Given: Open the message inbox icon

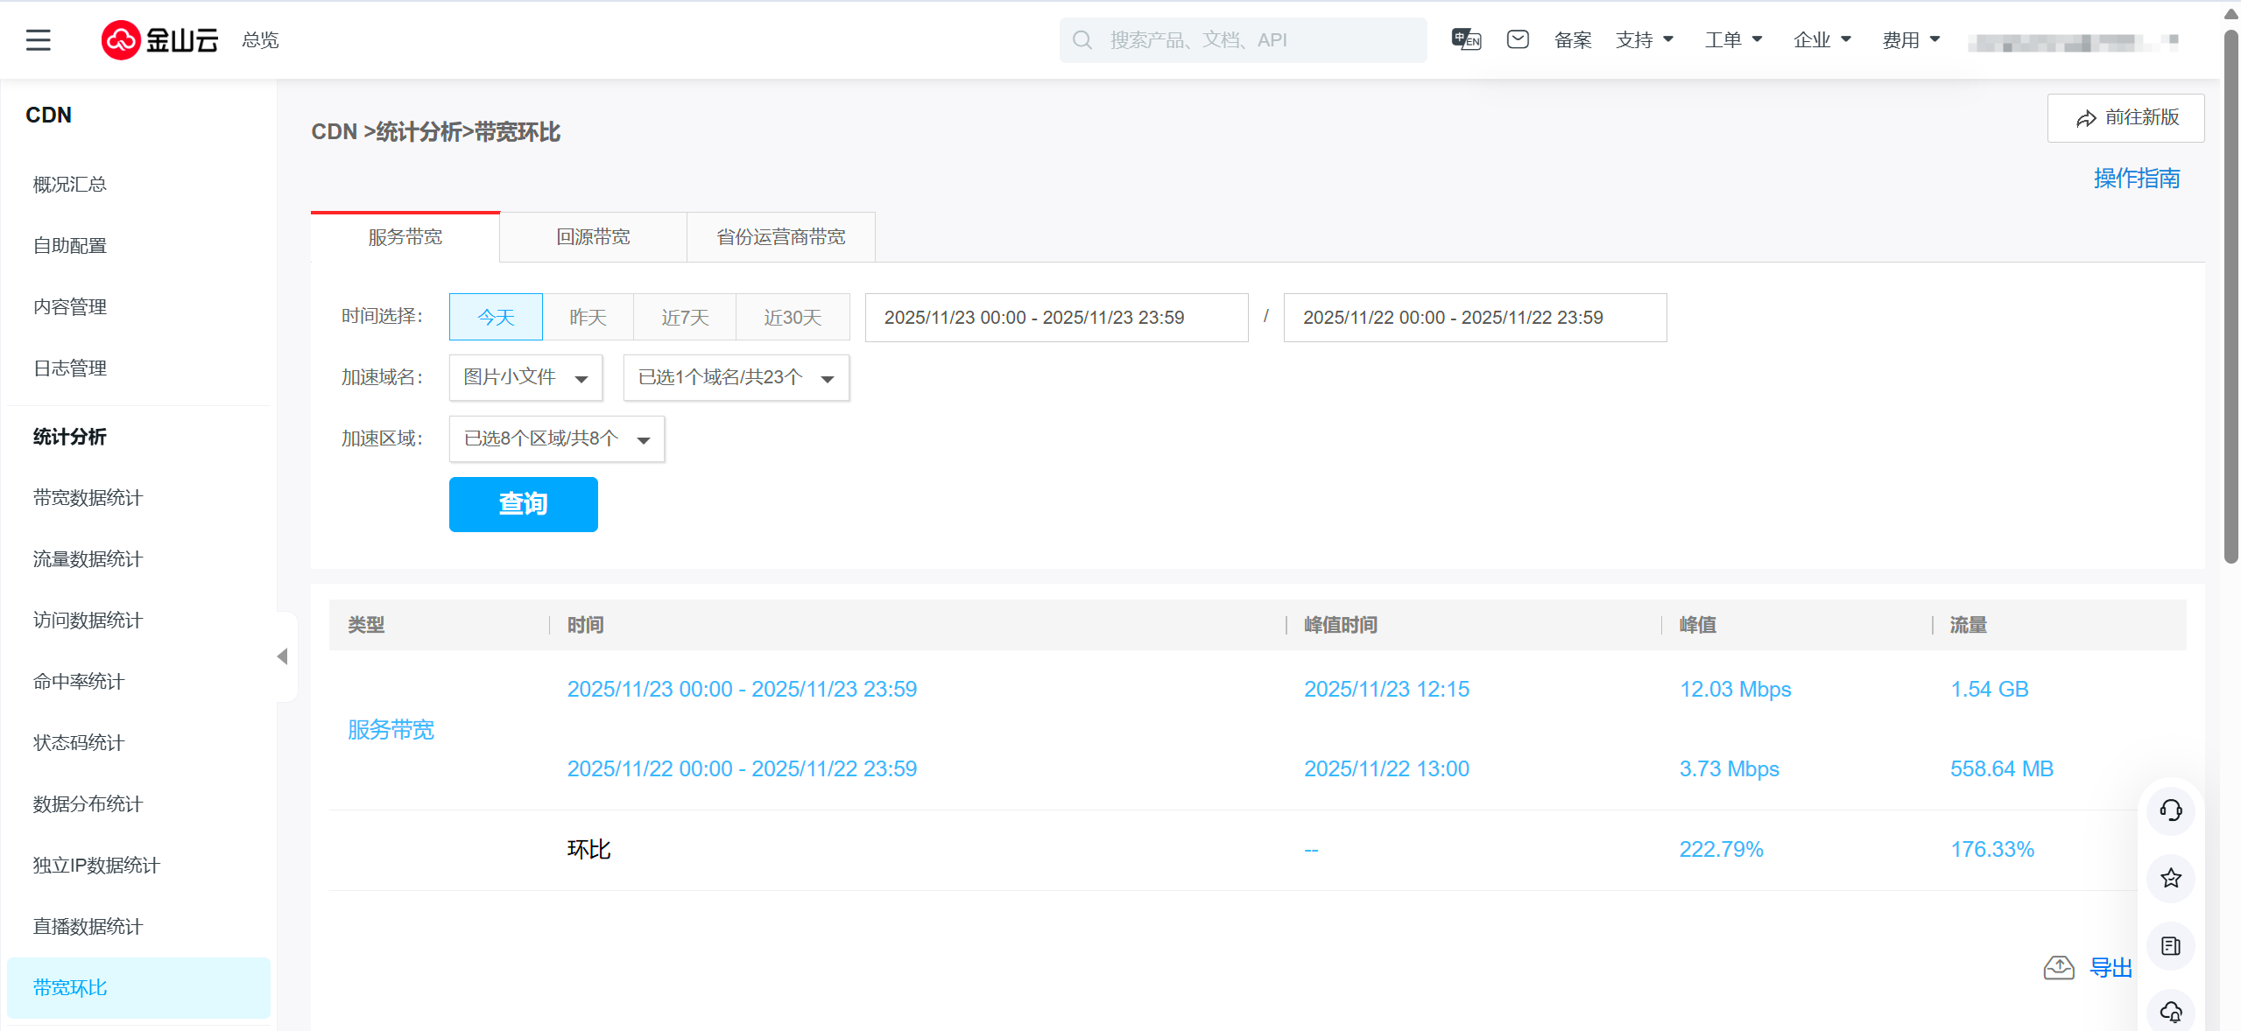Looking at the screenshot, I should pyautogui.click(x=1518, y=40).
